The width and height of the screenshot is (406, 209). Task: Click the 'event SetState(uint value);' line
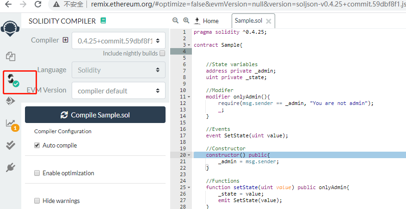(x=247, y=135)
